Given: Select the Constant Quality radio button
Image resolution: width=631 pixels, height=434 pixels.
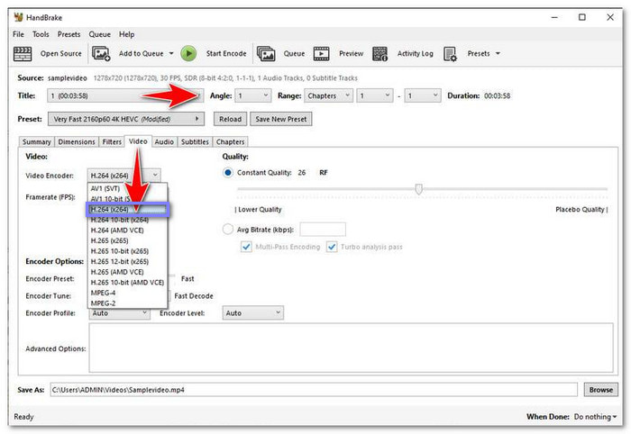Looking at the screenshot, I should pyautogui.click(x=228, y=172).
